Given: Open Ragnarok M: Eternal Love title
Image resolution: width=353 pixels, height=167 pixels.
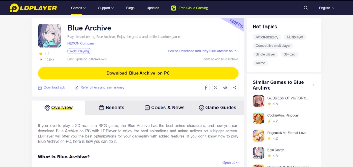Looking at the screenshot, I should (x=286, y=133).
